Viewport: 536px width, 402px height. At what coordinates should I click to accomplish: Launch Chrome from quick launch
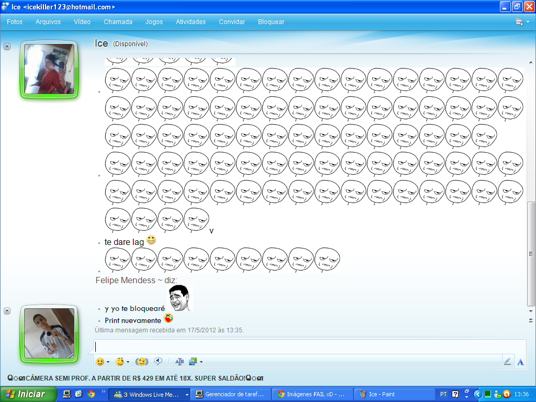point(91,394)
